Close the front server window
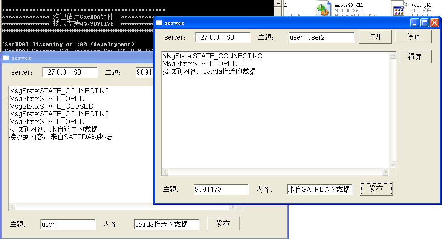Viewport: 442px width, 239px height. 434,23
